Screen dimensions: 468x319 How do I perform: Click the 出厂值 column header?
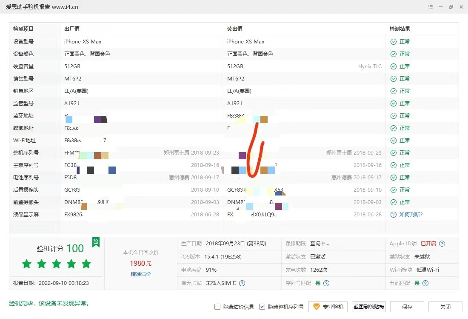tap(72, 29)
